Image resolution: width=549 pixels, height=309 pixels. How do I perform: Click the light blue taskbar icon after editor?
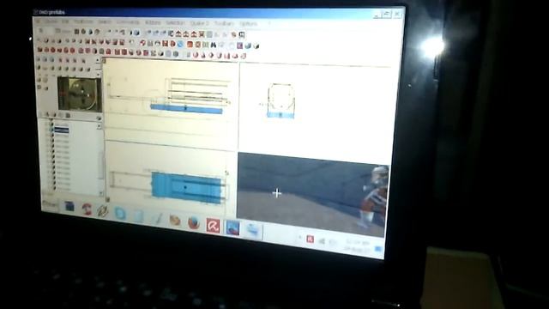(252, 230)
